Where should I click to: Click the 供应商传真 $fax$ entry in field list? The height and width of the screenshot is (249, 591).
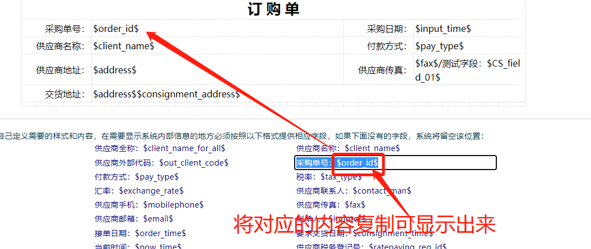[331, 205]
